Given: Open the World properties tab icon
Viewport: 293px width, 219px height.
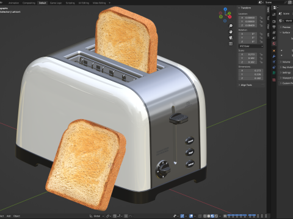Looking at the screenshot, I should point(274,44).
